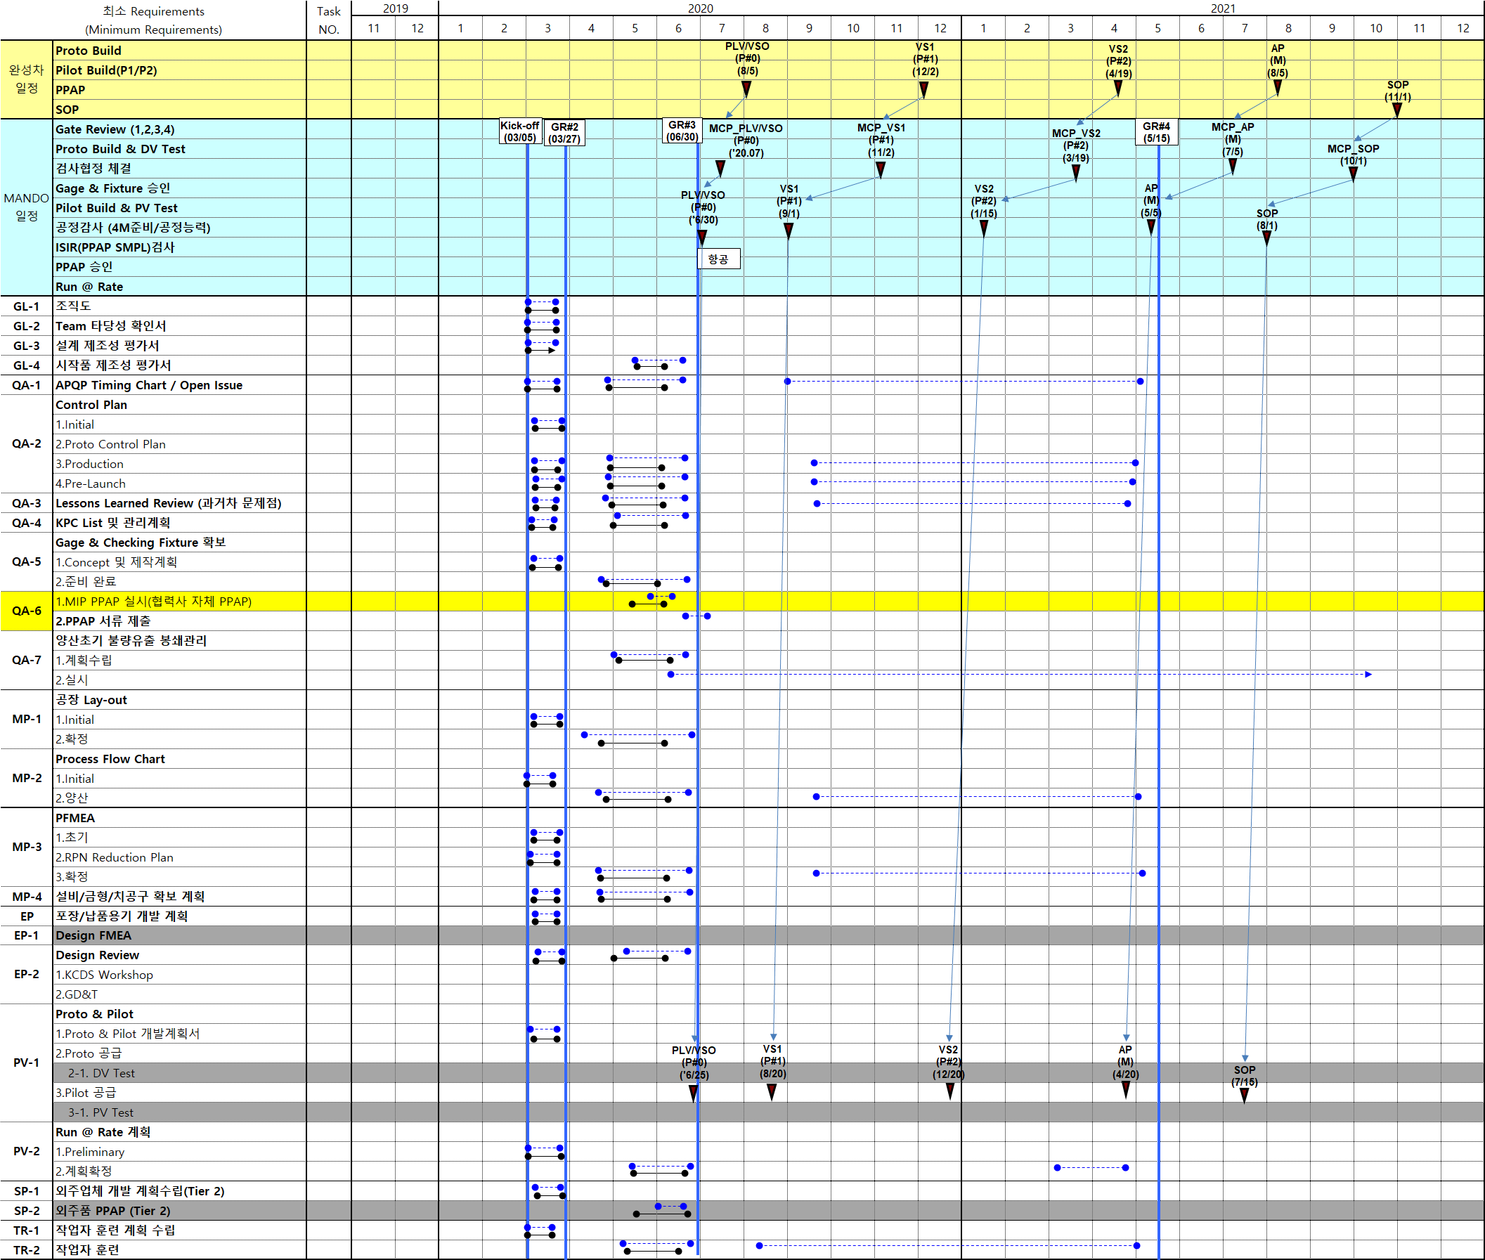This screenshot has width=1485, height=1260.
Task: Click the 'Task NO.' column header
Action: coord(329,20)
